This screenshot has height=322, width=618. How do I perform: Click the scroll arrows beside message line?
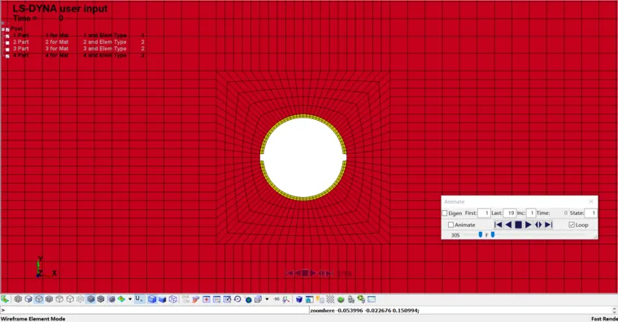click(x=614, y=310)
